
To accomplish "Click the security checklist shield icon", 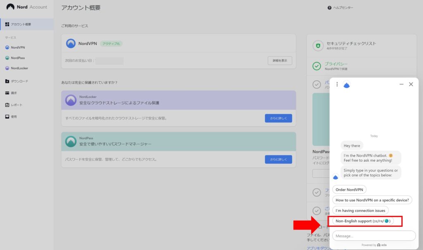I will click(317, 46).
